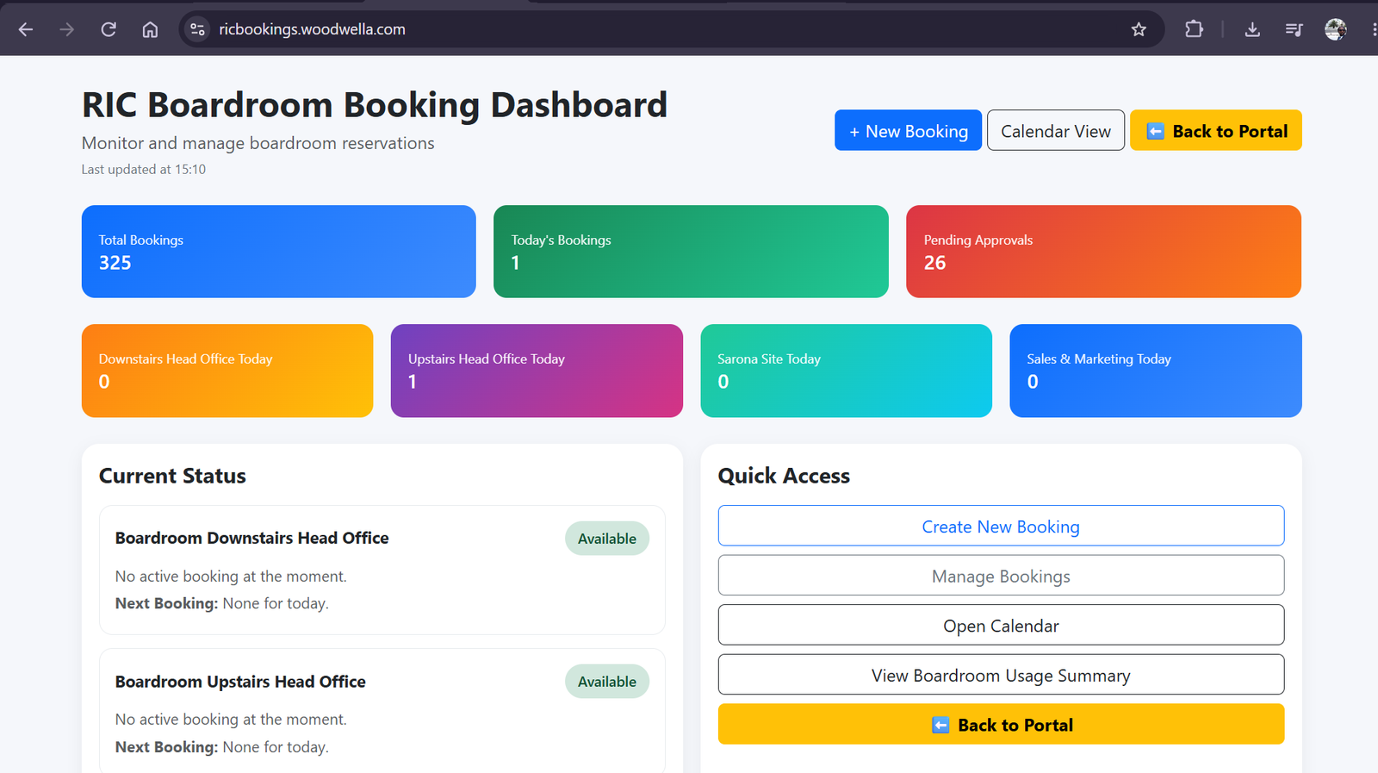Open the browser profile avatar
Screen dimensions: 1378x773
(1336, 29)
